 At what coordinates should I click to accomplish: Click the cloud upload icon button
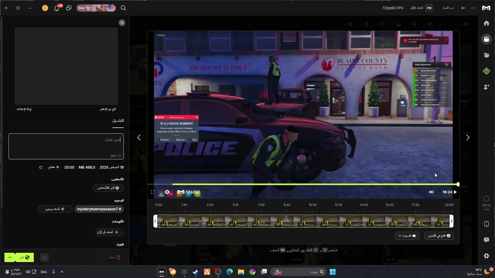[x=44, y=258]
